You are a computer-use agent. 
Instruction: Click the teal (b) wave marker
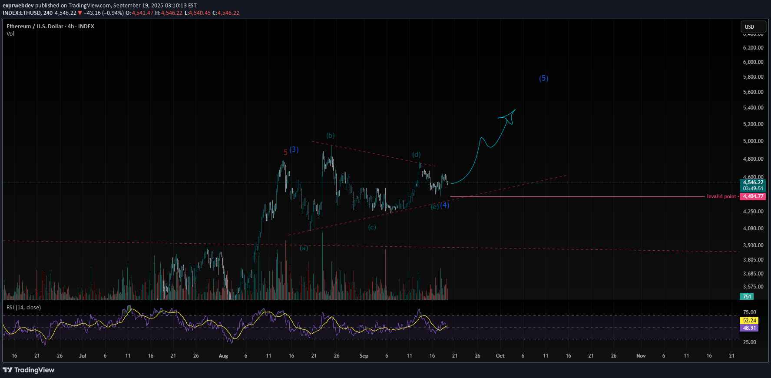point(331,136)
